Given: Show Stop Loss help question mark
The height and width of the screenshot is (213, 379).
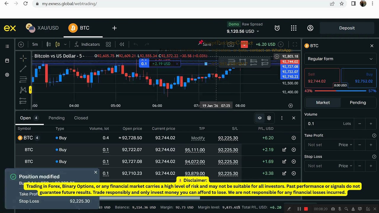Looking at the screenshot, I should [374, 156].
